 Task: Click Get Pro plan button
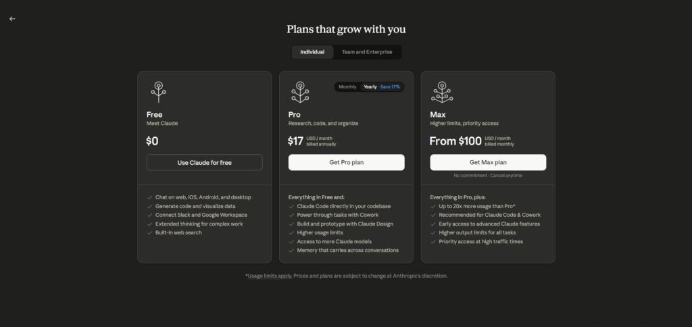(347, 162)
